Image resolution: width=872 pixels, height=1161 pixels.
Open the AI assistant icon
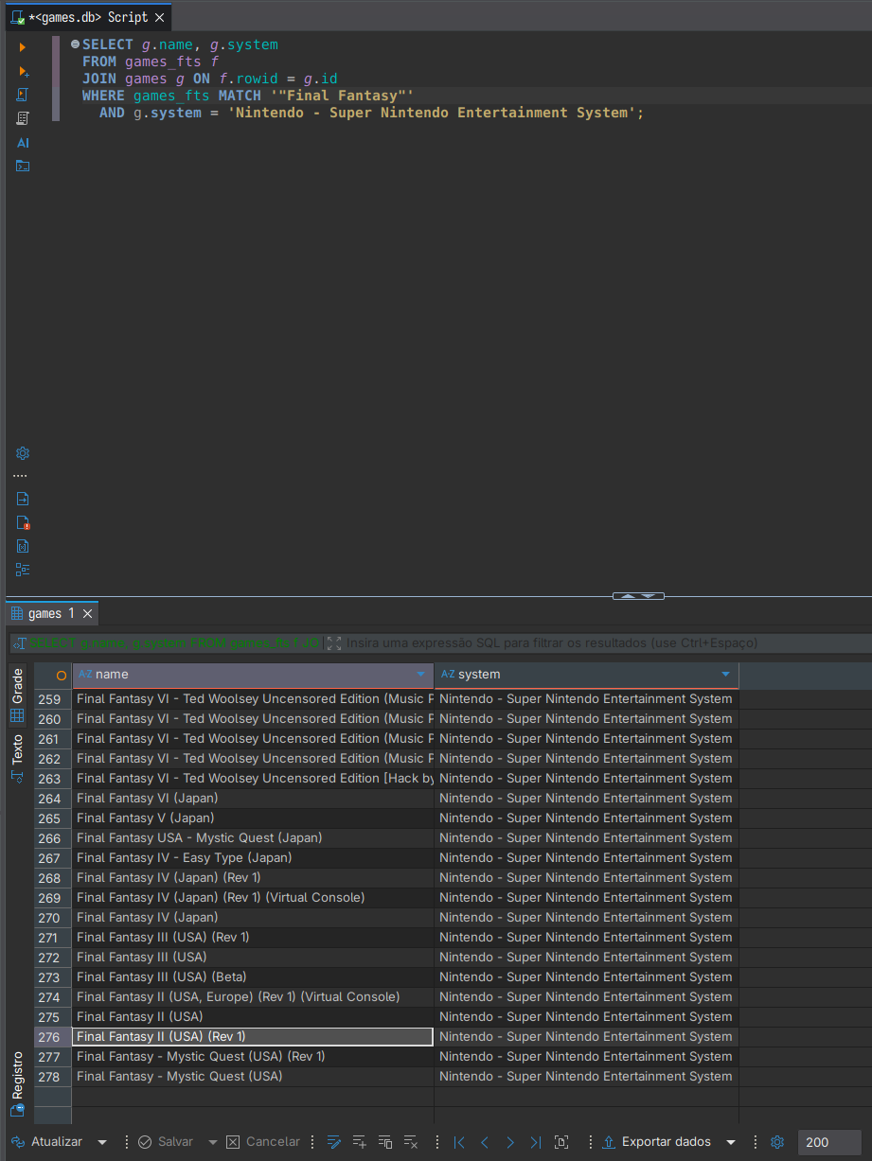23,143
